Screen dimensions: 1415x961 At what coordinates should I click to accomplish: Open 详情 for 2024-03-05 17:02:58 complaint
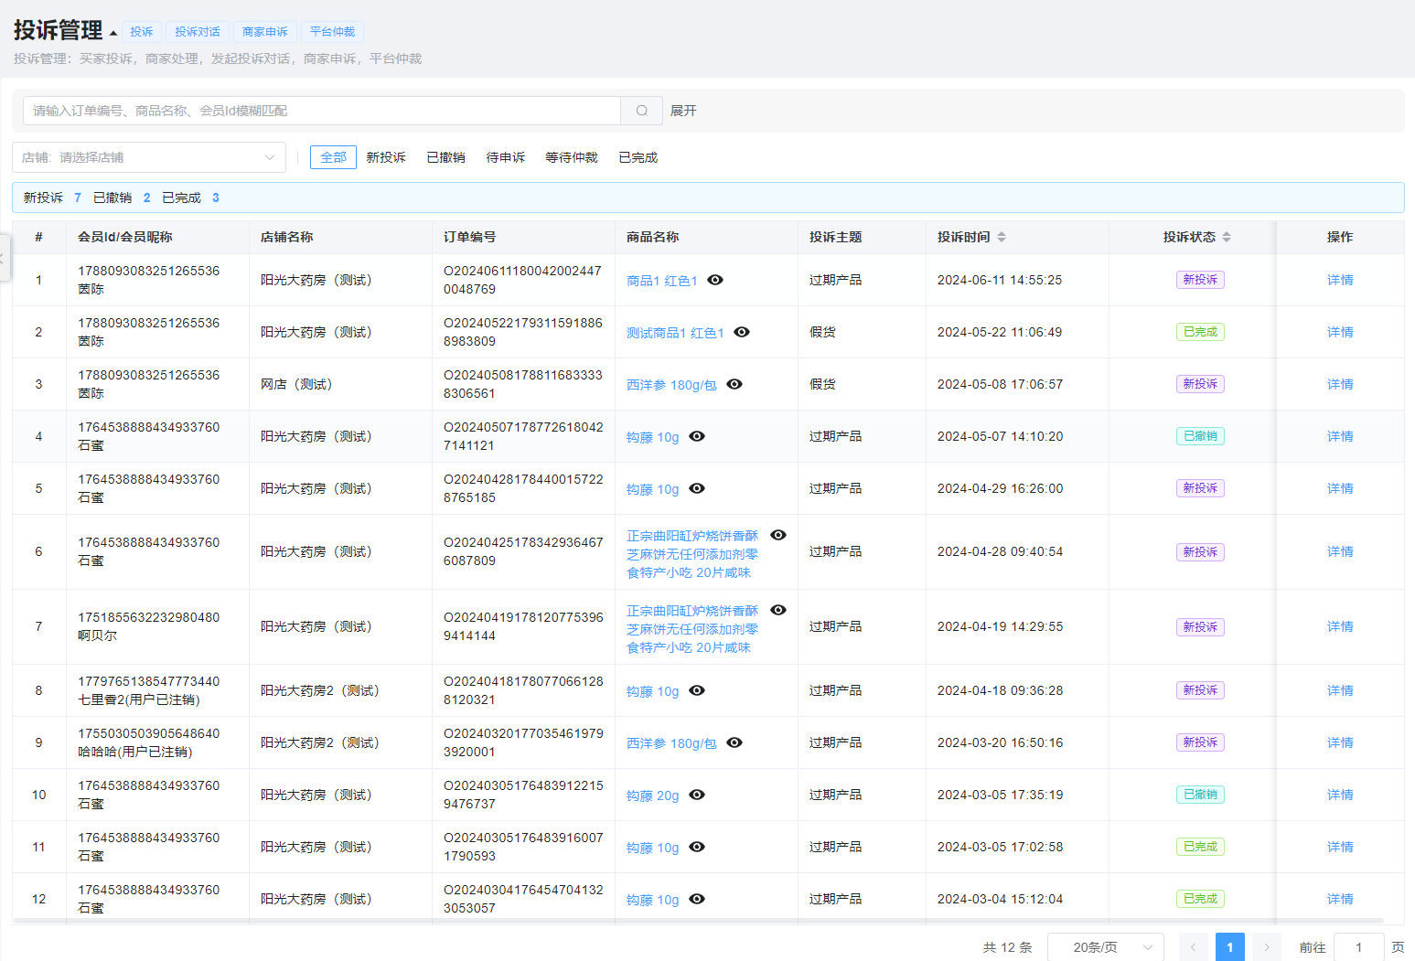tap(1340, 847)
